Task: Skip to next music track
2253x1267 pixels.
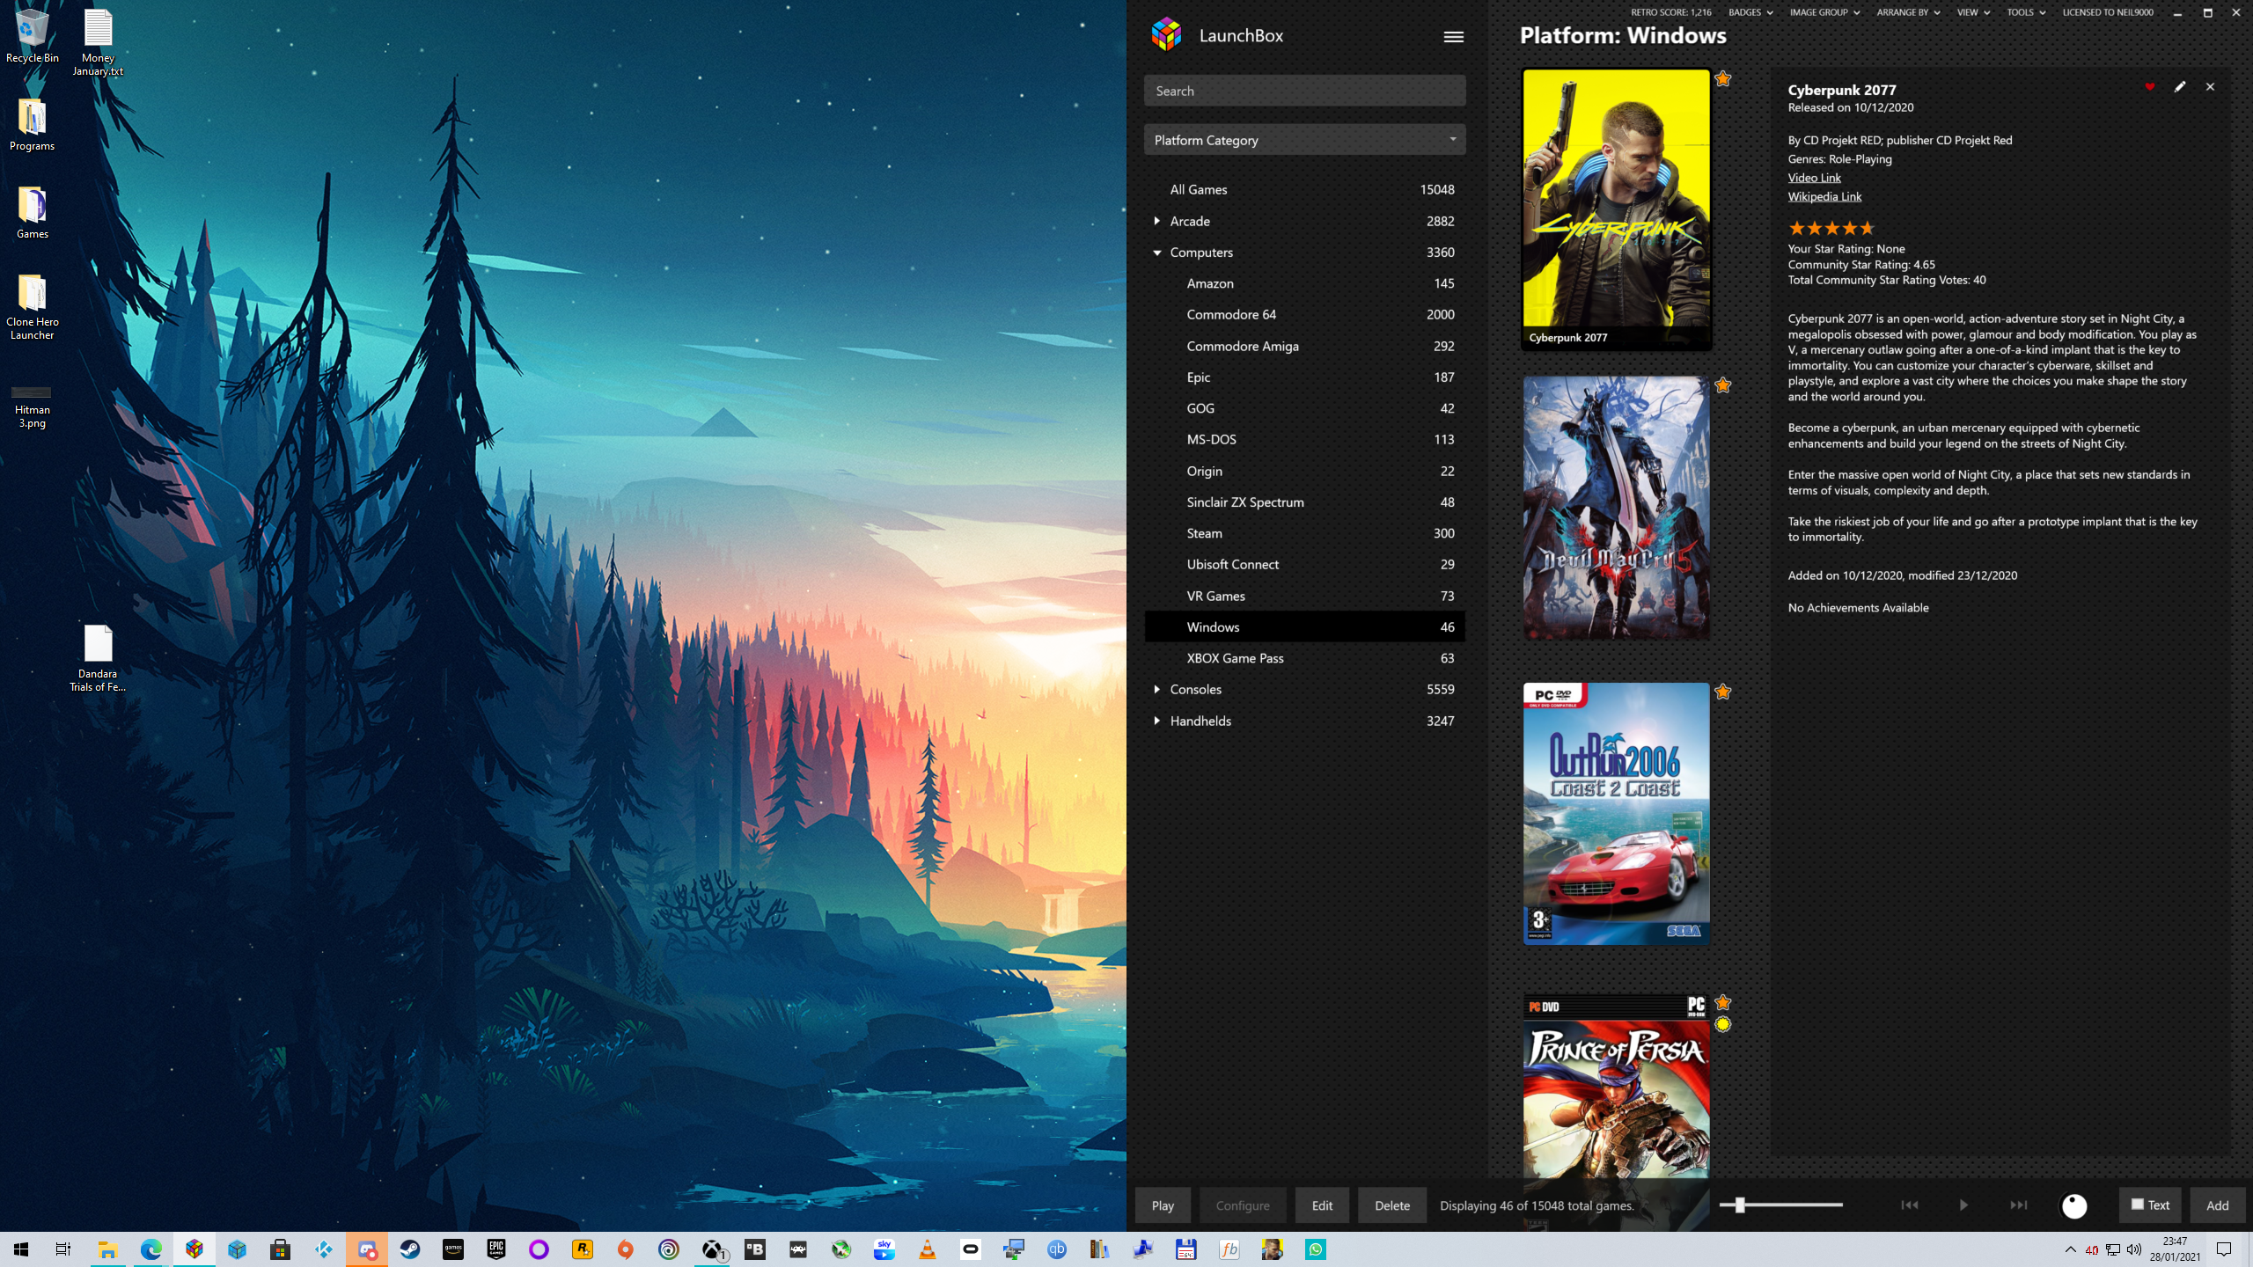Action: click(2018, 1205)
